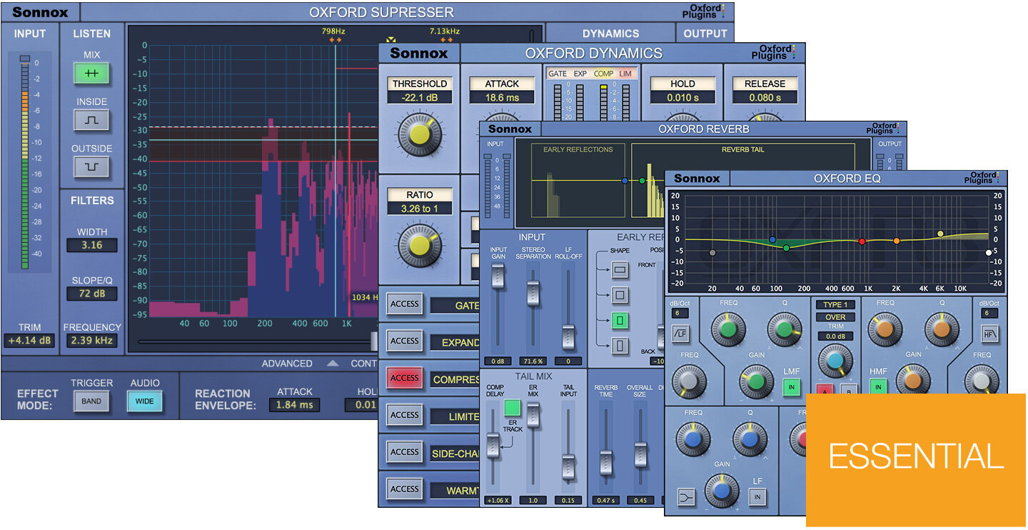This screenshot has height=530, width=1028.
Task: Click the white high-cut node on EQ graph
Action: (x=989, y=252)
